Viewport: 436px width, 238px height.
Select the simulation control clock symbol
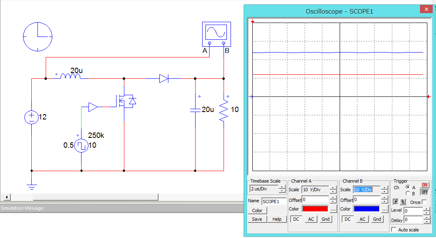37,37
